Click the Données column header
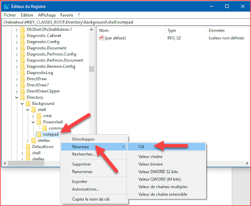Image resolution: width=251 pixels, height=206 pixels. click(x=228, y=31)
